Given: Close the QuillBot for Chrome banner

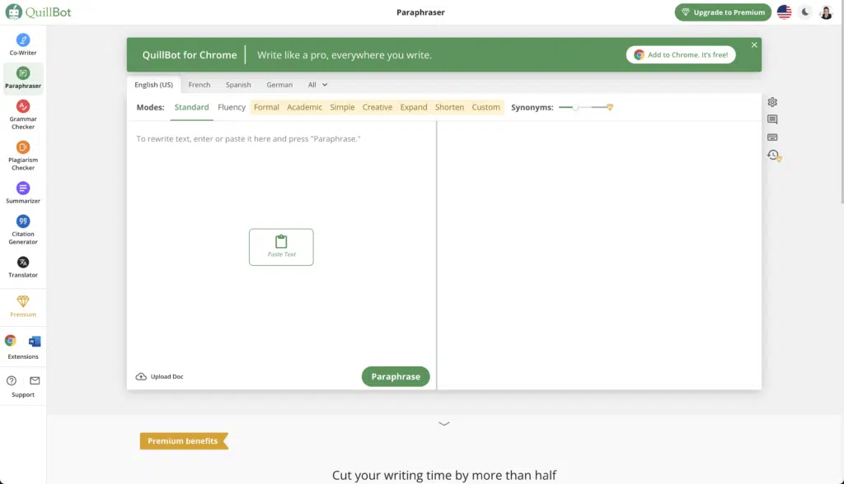Looking at the screenshot, I should click(754, 45).
